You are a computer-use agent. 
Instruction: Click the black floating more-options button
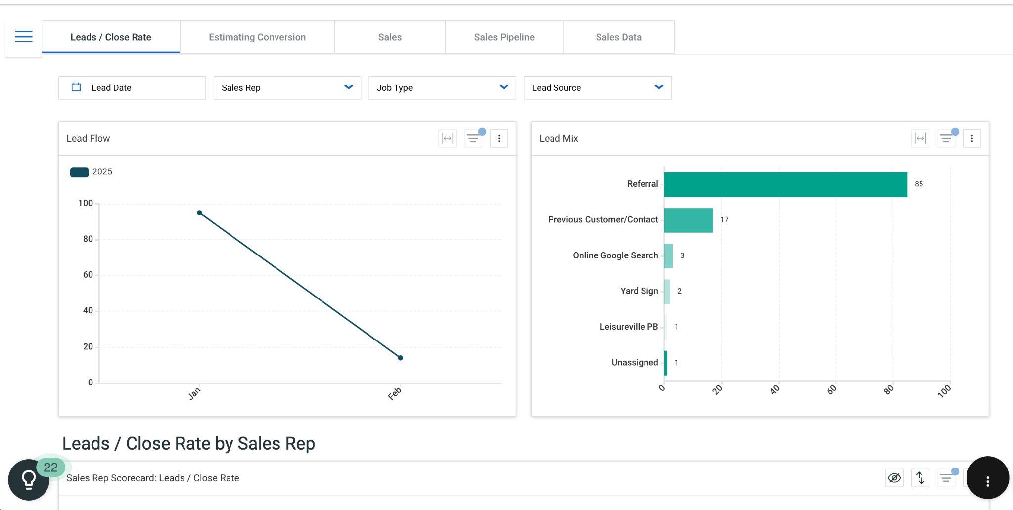click(x=987, y=478)
